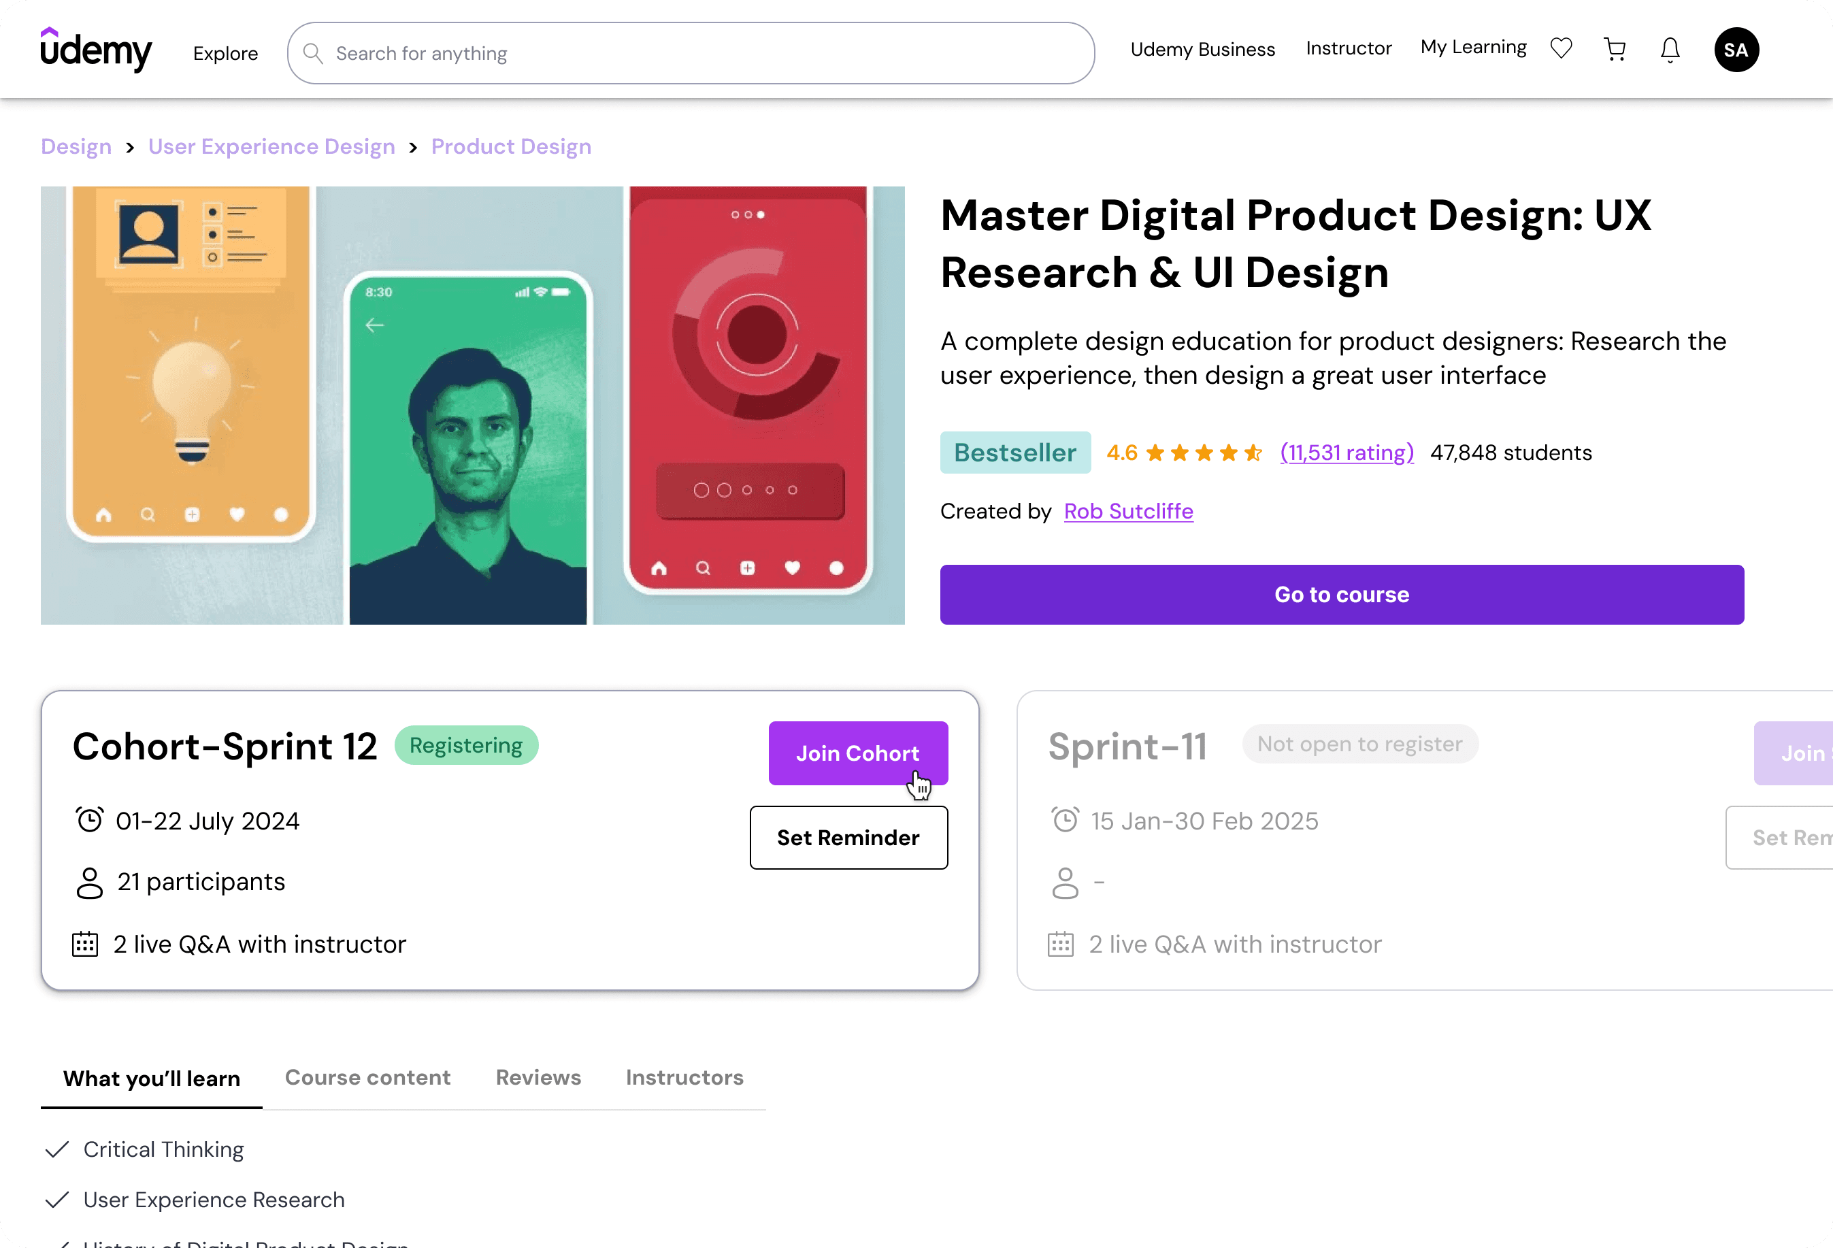Click the Go to course button
Viewport: 1833px width, 1248px height.
(x=1342, y=594)
